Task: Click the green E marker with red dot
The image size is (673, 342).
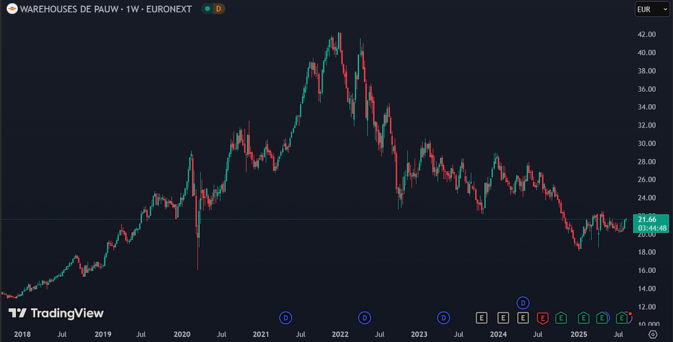Action: pos(621,318)
